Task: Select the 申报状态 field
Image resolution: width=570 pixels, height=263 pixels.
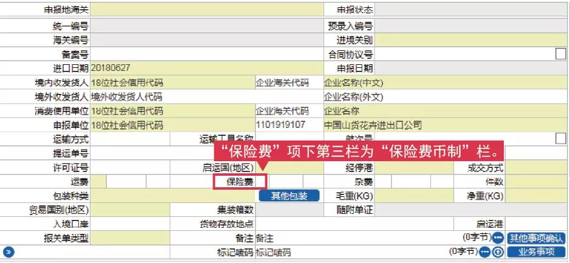Action: tap(470, 10)
